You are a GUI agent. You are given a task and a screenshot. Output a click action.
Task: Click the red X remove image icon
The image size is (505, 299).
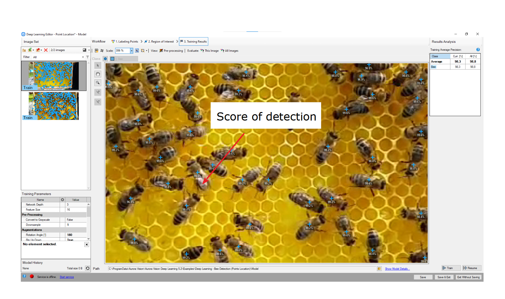click(x=46, y=50)
